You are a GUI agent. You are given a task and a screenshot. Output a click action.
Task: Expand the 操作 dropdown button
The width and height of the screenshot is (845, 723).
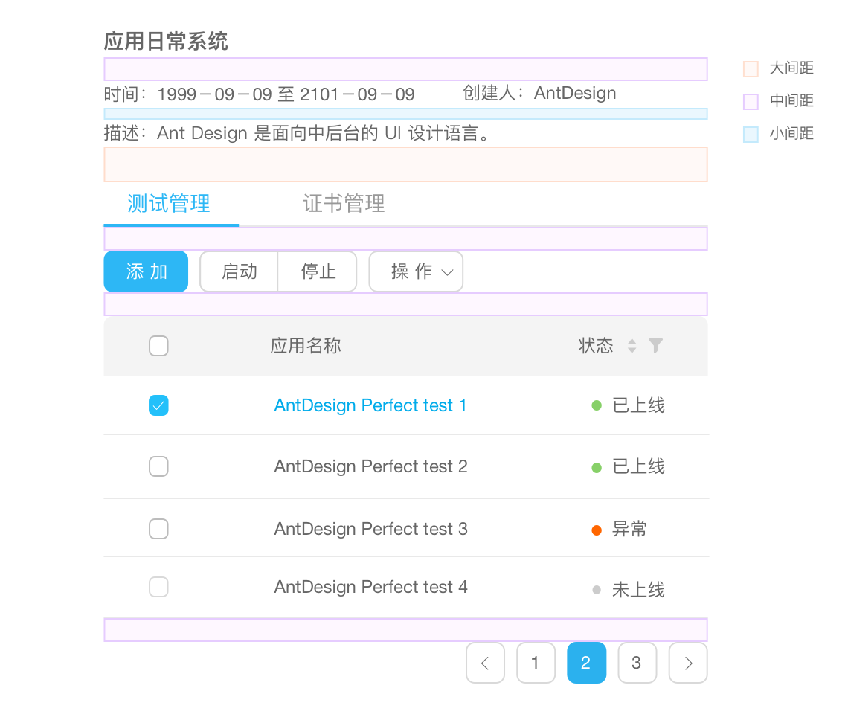[416, 271]
